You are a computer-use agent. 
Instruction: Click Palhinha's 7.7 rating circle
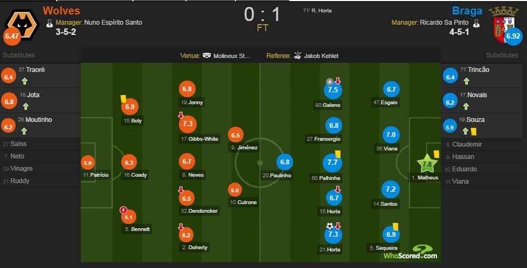click(x=332, y=163)
